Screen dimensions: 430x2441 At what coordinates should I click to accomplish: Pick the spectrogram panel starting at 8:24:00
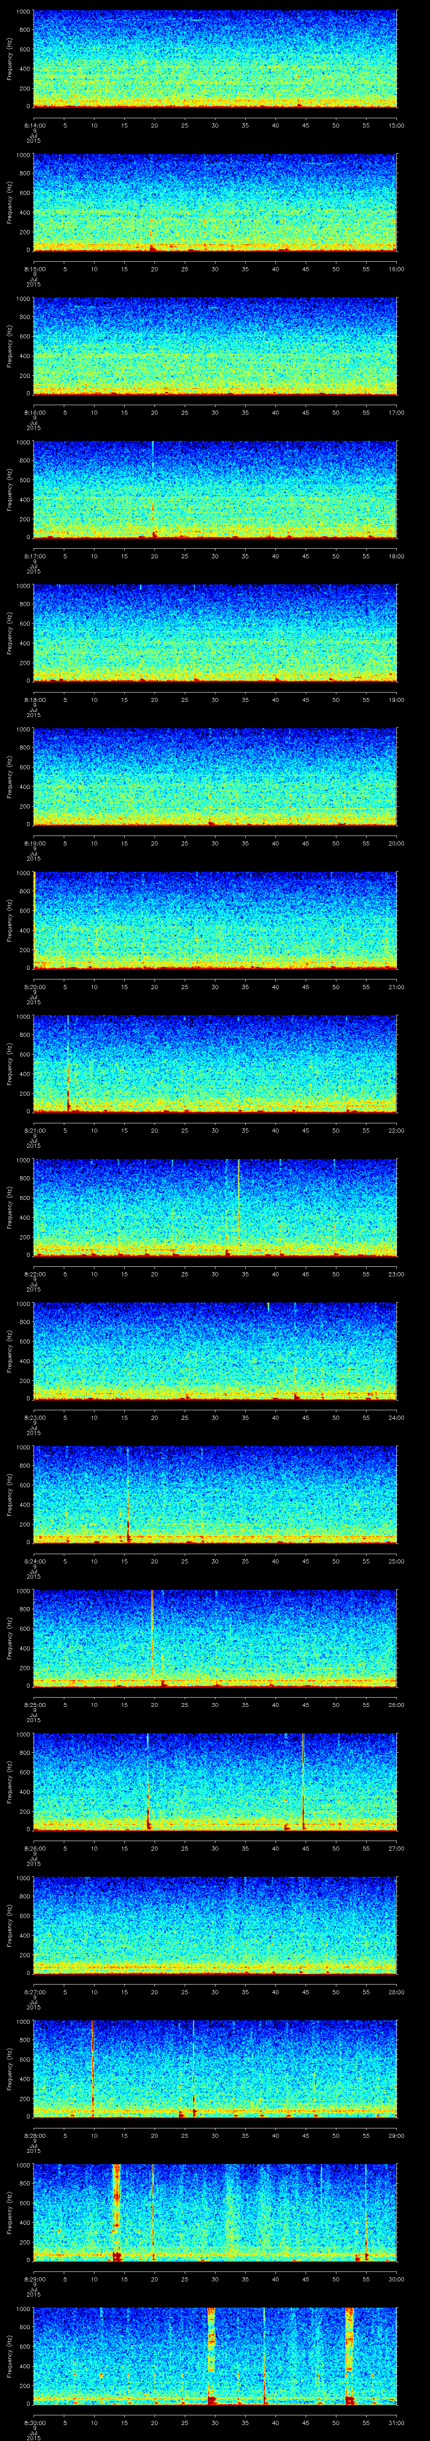tap(215, 1494)
